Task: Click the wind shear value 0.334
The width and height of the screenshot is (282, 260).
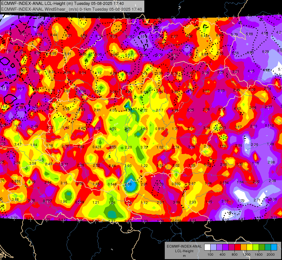Action: coord(224,183)
